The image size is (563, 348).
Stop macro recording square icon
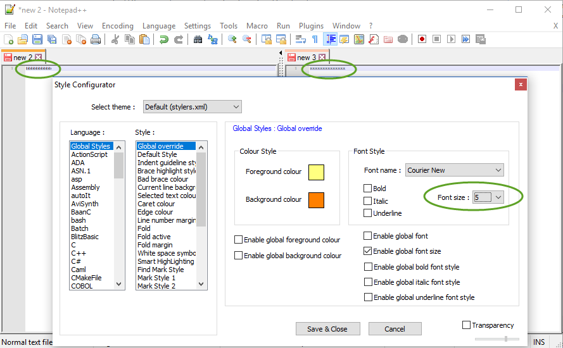click(x=436, y=39)
